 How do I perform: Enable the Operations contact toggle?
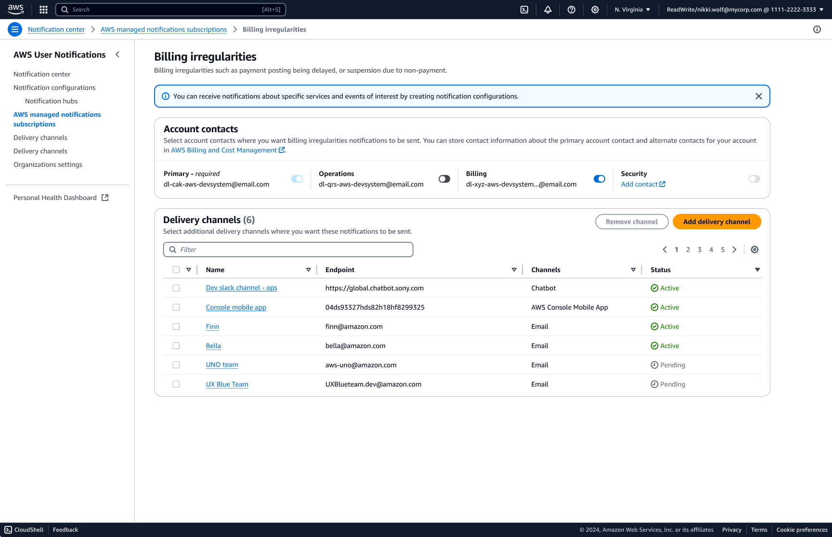click(444, 179)
